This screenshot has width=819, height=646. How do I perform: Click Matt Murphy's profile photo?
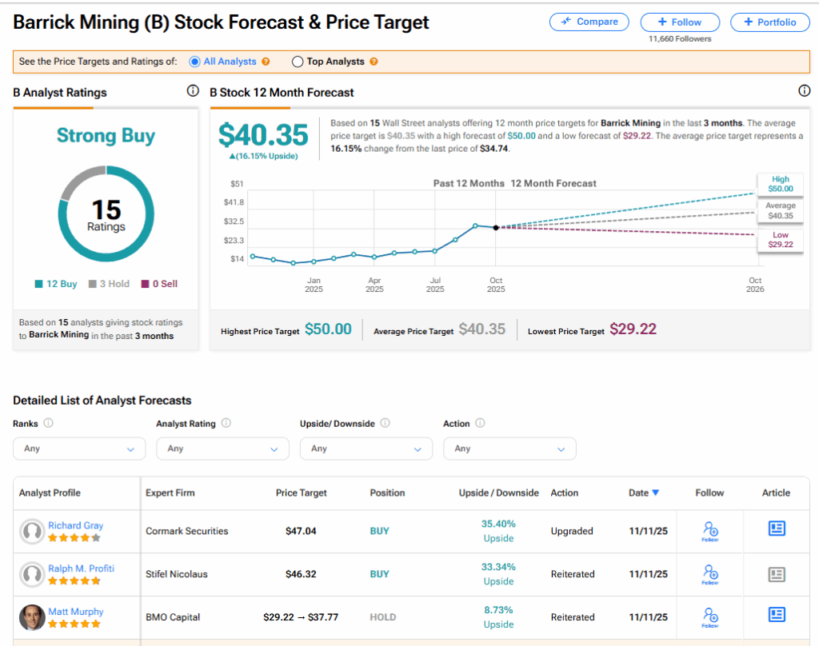32,617
